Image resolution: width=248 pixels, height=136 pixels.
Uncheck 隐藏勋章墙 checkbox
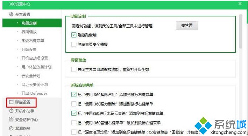(74, 35)
